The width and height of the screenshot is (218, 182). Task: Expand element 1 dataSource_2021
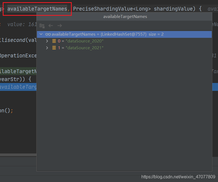[x=47, y=48]
